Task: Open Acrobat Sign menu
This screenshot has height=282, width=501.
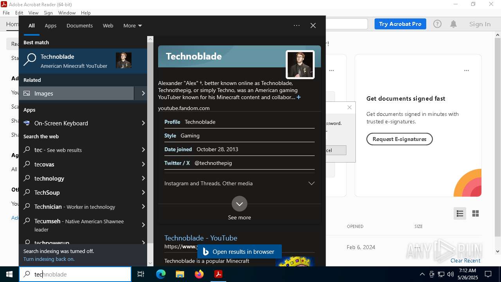Action: (48, 13)
